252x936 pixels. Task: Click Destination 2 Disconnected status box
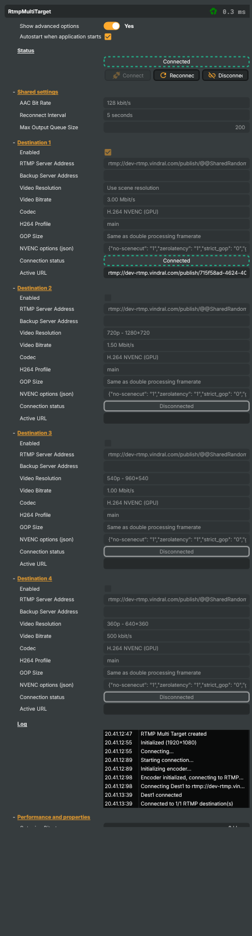(177, 406)
